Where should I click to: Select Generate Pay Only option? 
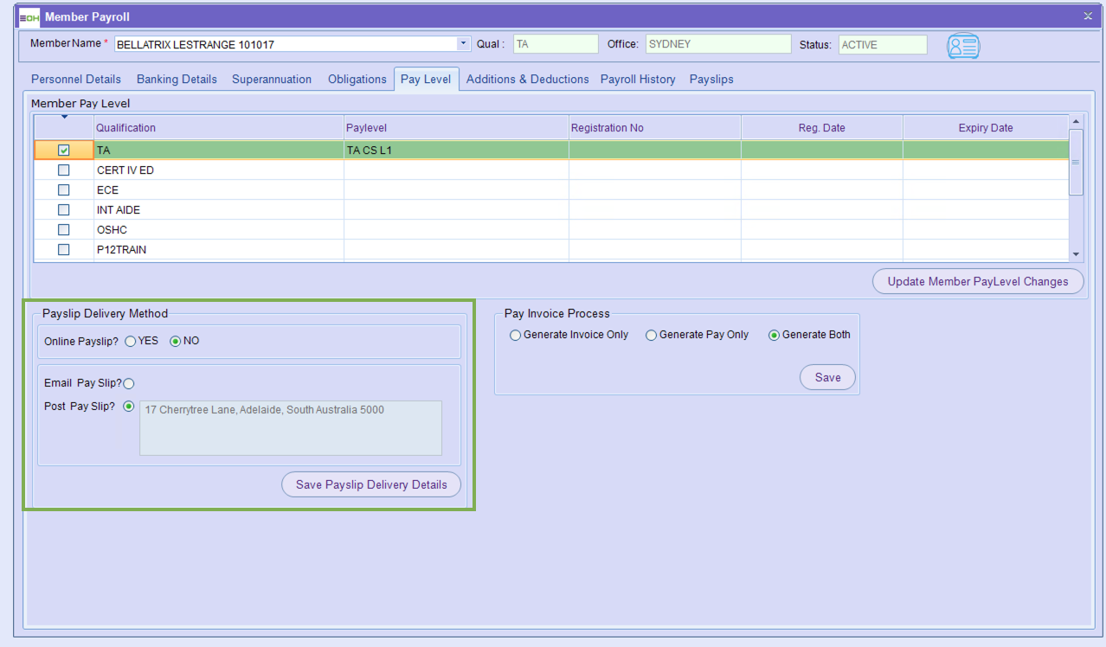652,335
